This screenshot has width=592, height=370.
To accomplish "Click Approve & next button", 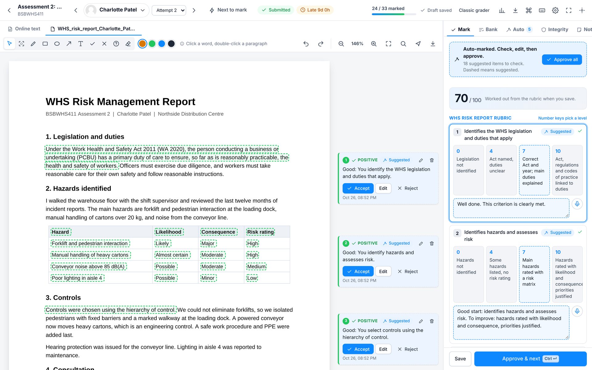I will (530, 359).
